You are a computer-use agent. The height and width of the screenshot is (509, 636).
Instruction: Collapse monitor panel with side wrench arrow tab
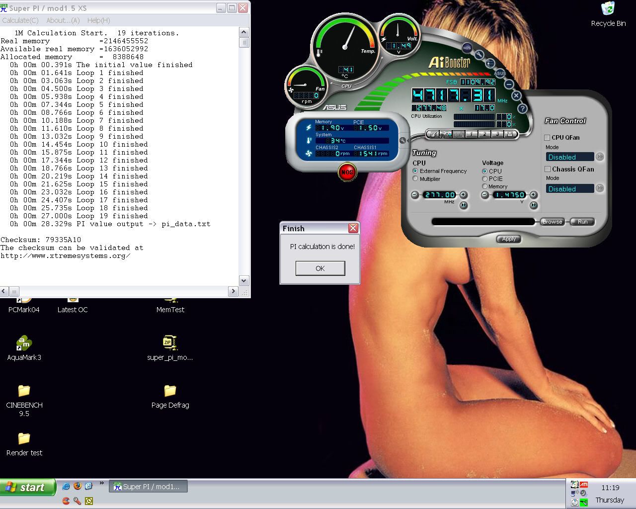click(402, 141)
